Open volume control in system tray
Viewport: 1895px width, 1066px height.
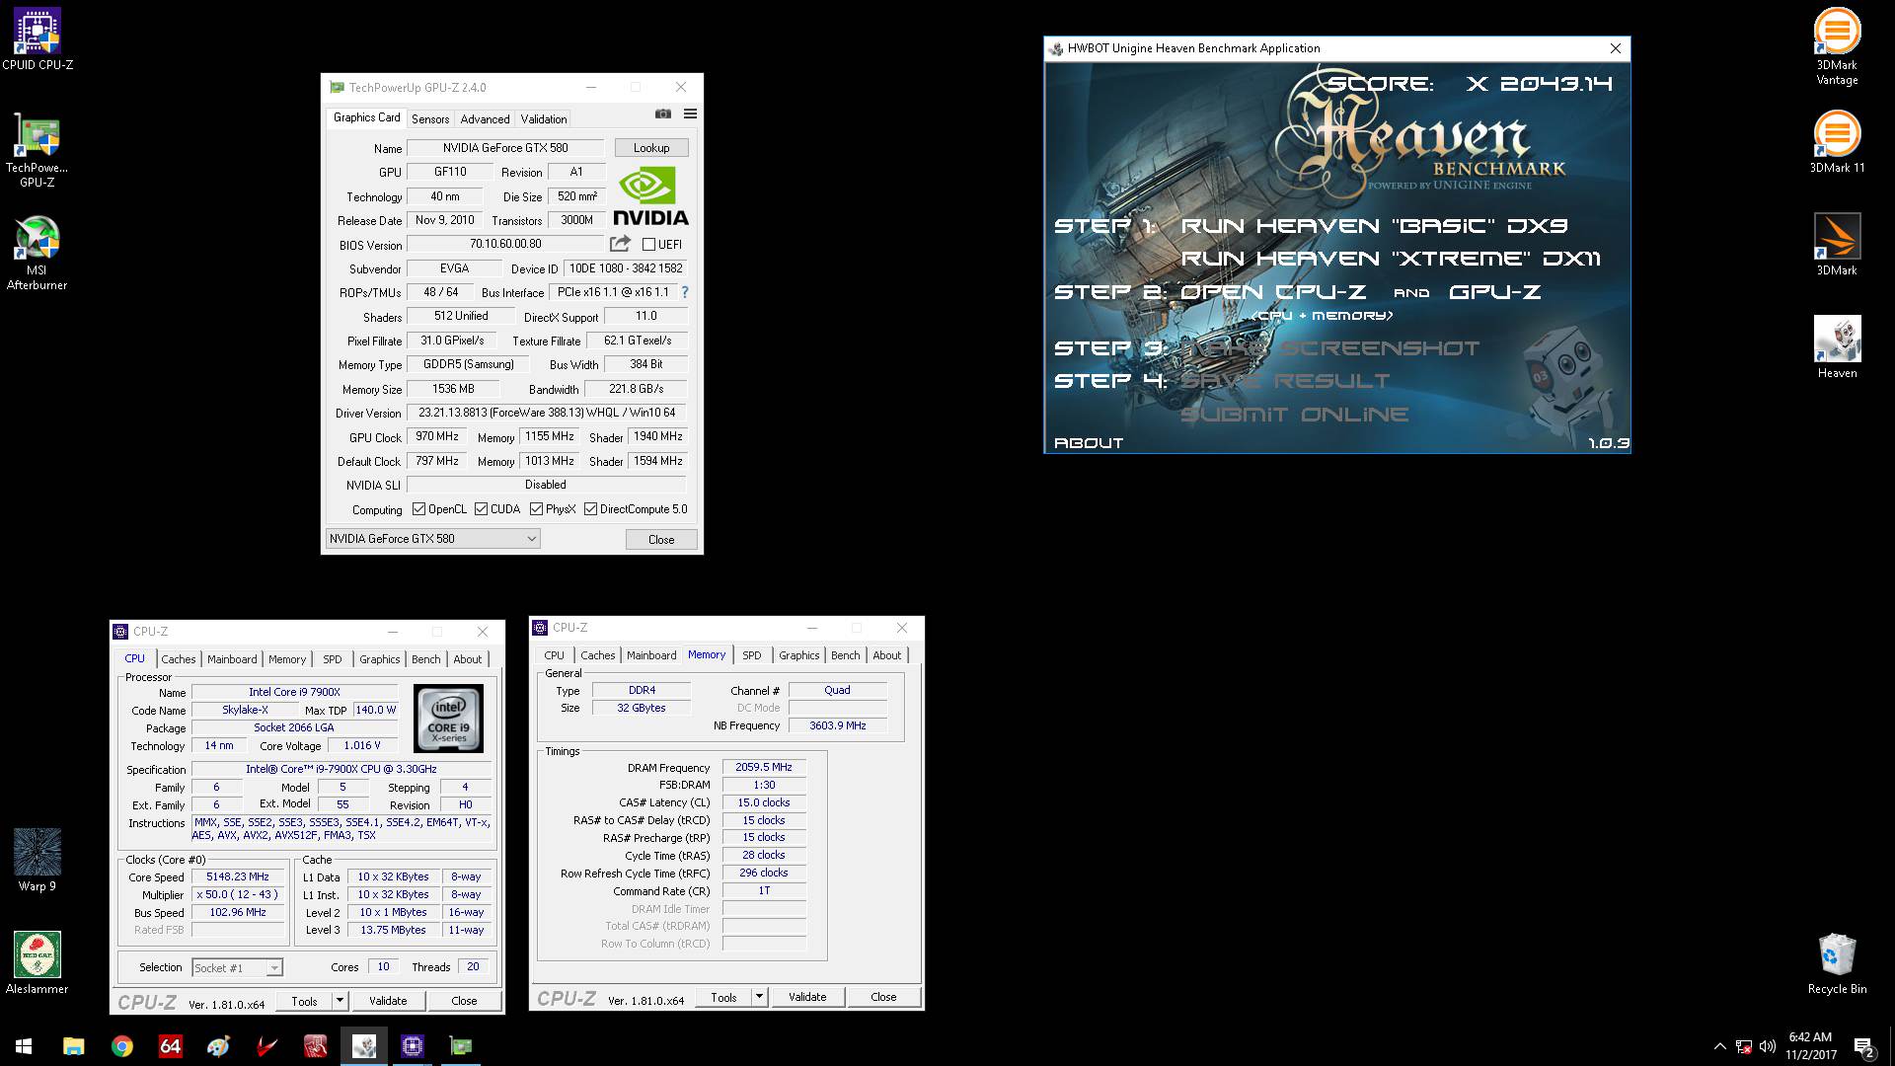click(1767, 1046)
